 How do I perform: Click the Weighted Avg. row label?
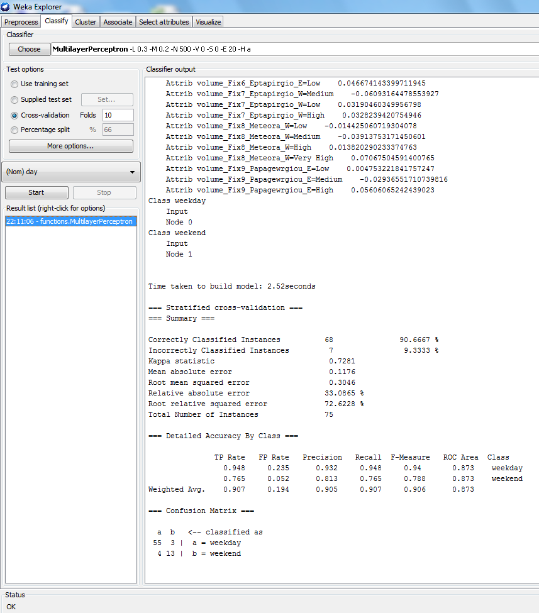click(176, 490)
